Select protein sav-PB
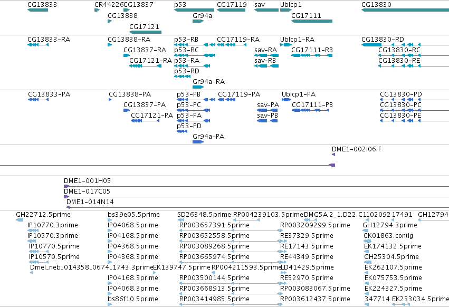 coord(268,121)
